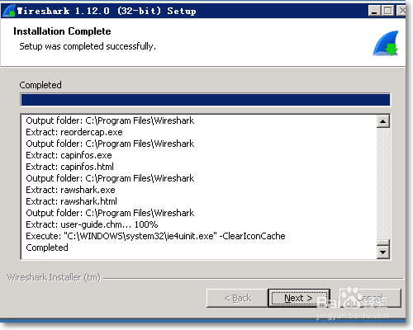Click the Wireshark installer logo with green arrow
413x330 pixels.
(x=386, y=43)
